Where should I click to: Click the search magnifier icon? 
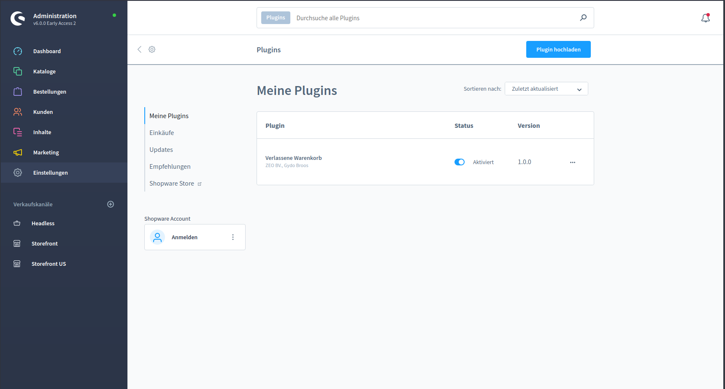click(x=583, y=18)
